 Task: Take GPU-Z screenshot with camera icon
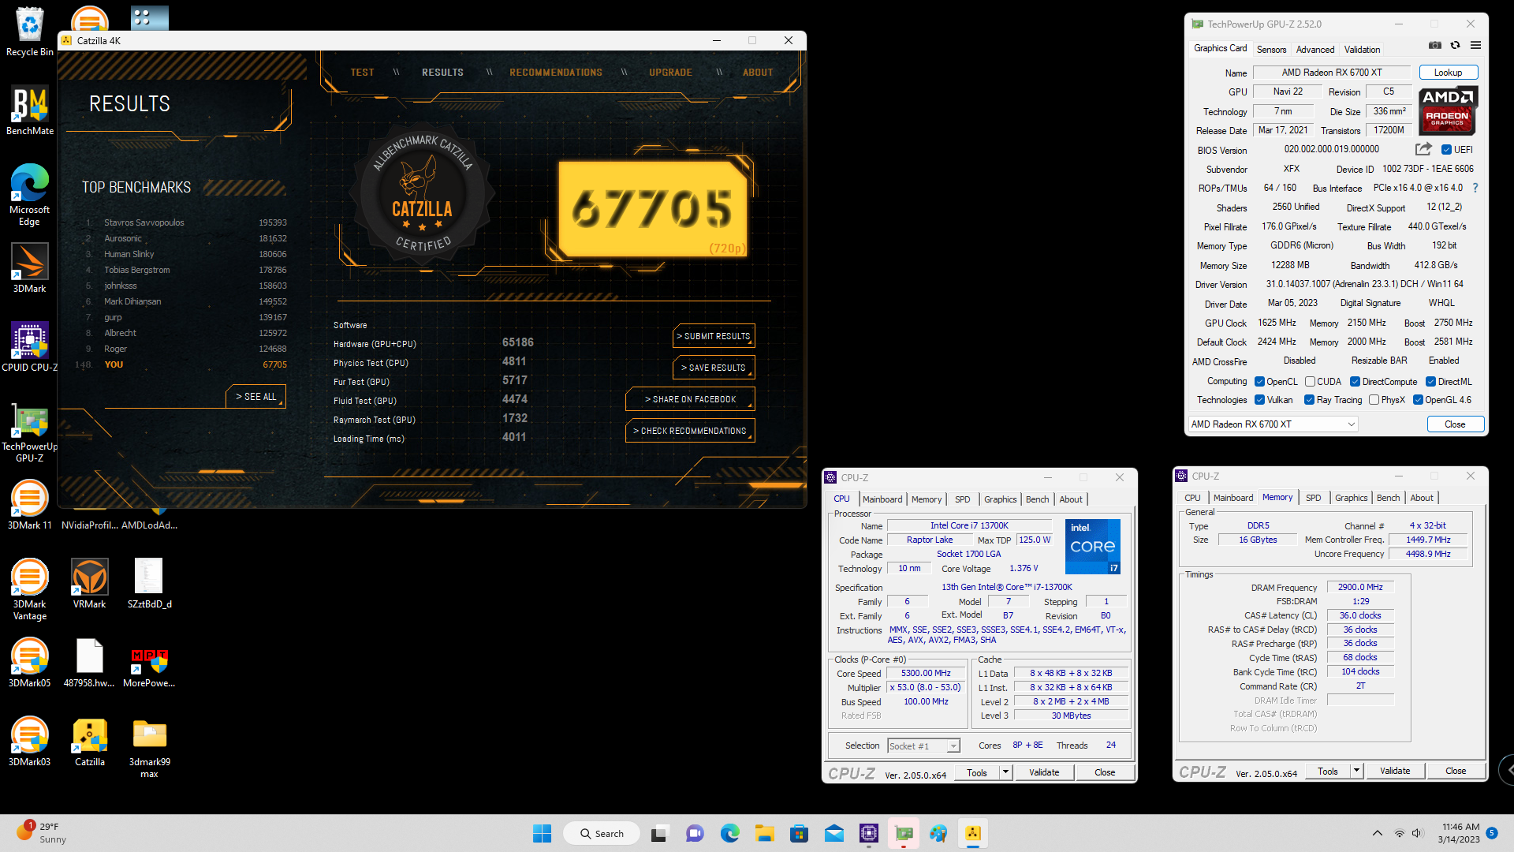coord(1435,46)
